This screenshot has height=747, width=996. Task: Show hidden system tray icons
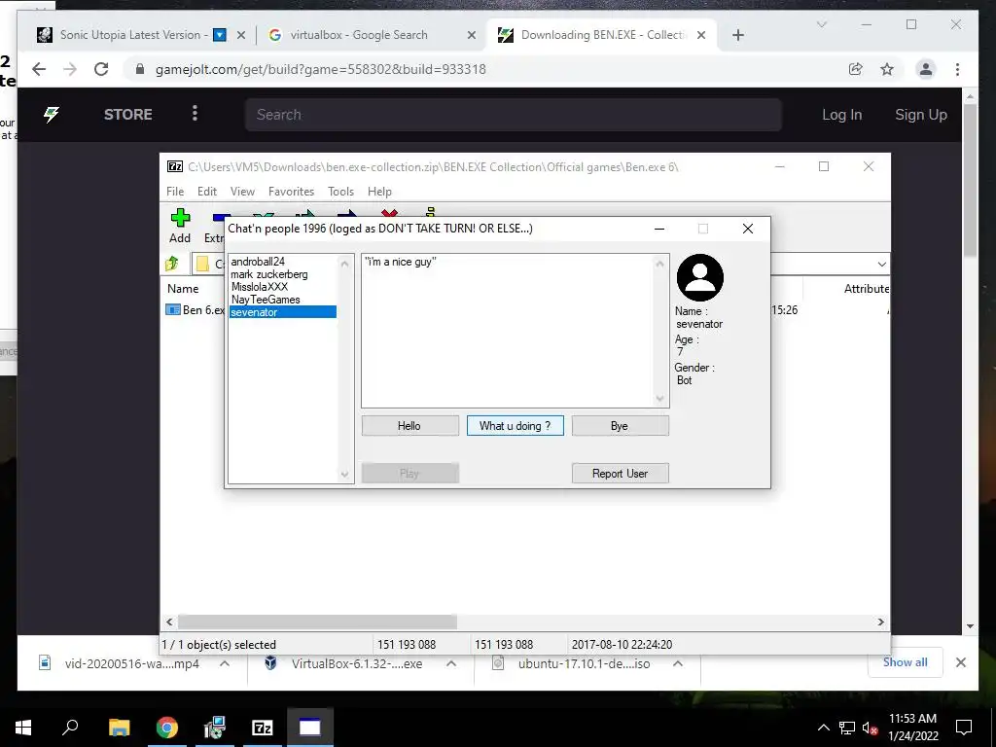pyautogui.click(x=823, y=728)
